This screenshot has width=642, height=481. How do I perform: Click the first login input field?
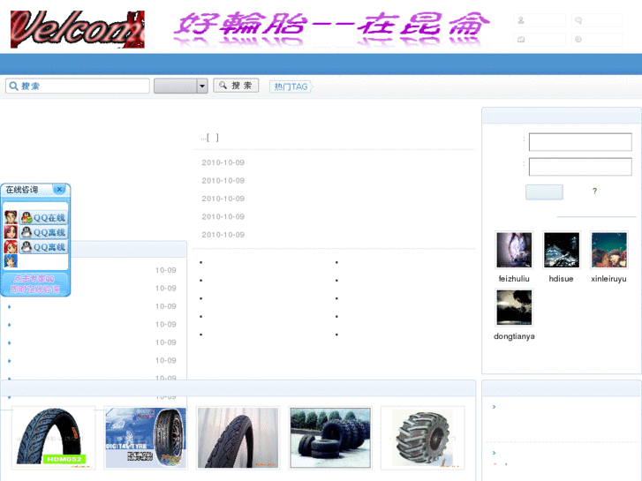pyautogui.click(x=580, y=142)
